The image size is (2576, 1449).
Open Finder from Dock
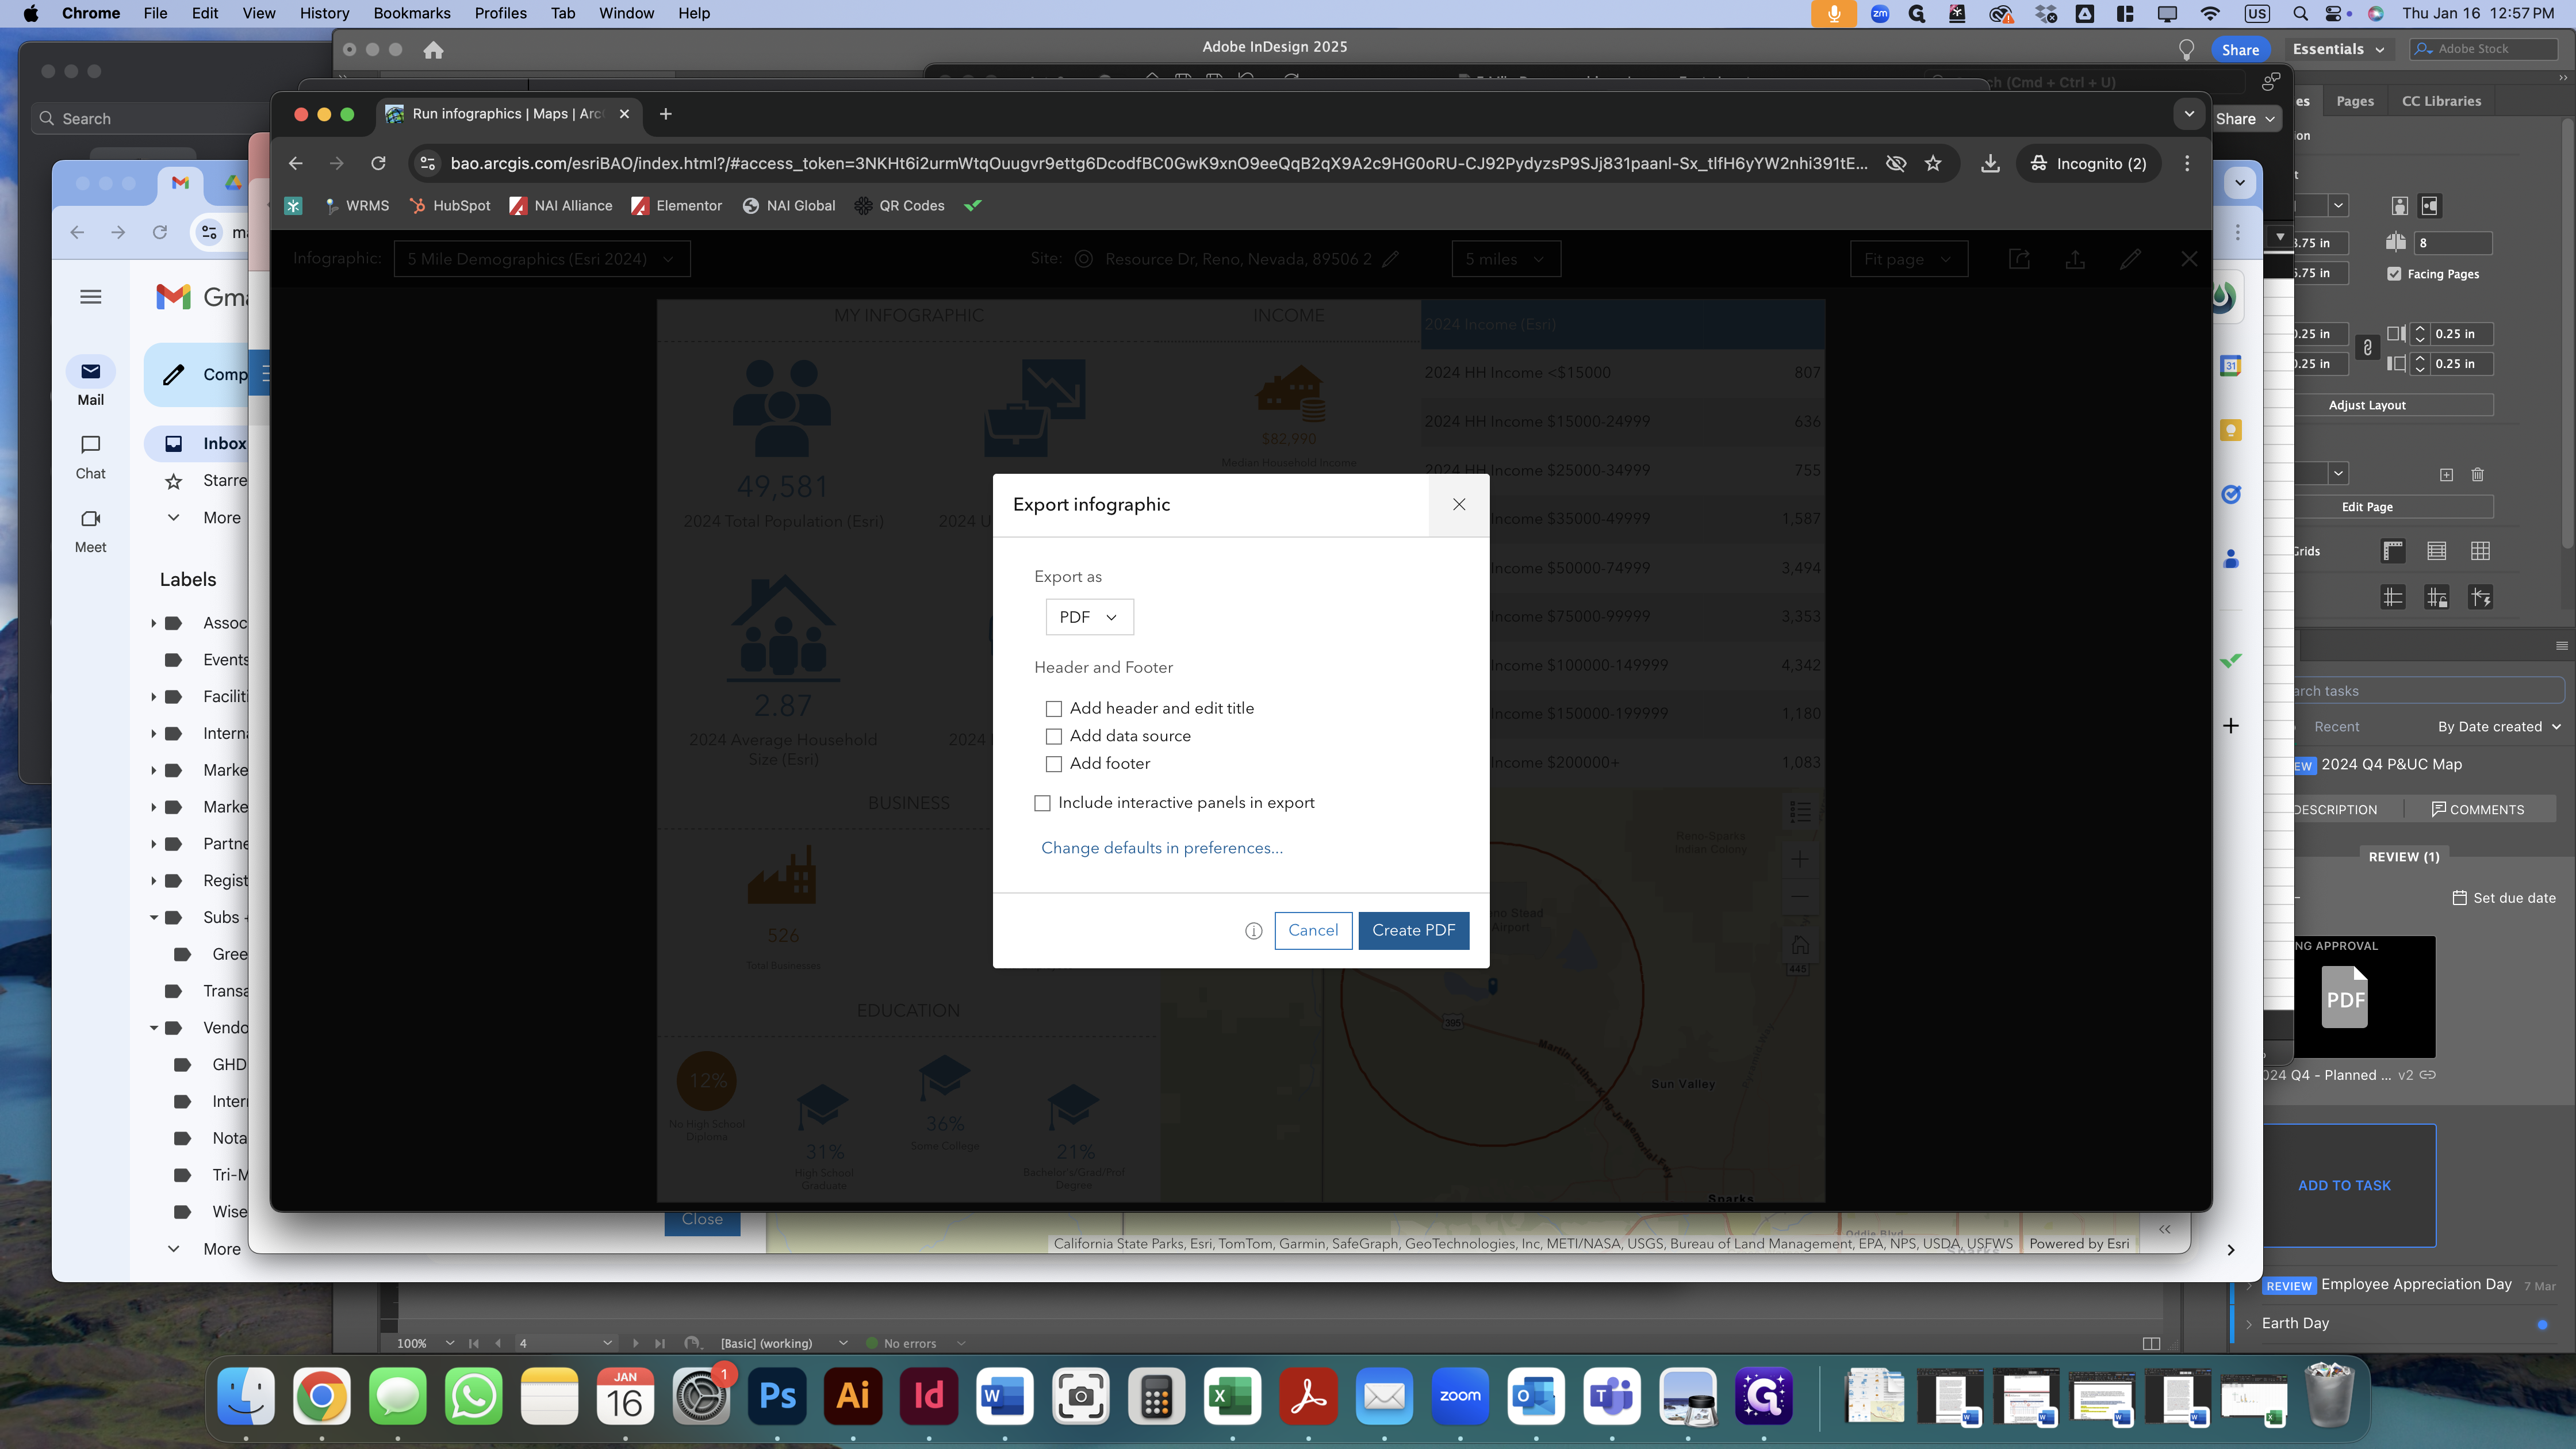pos(246,1396)
